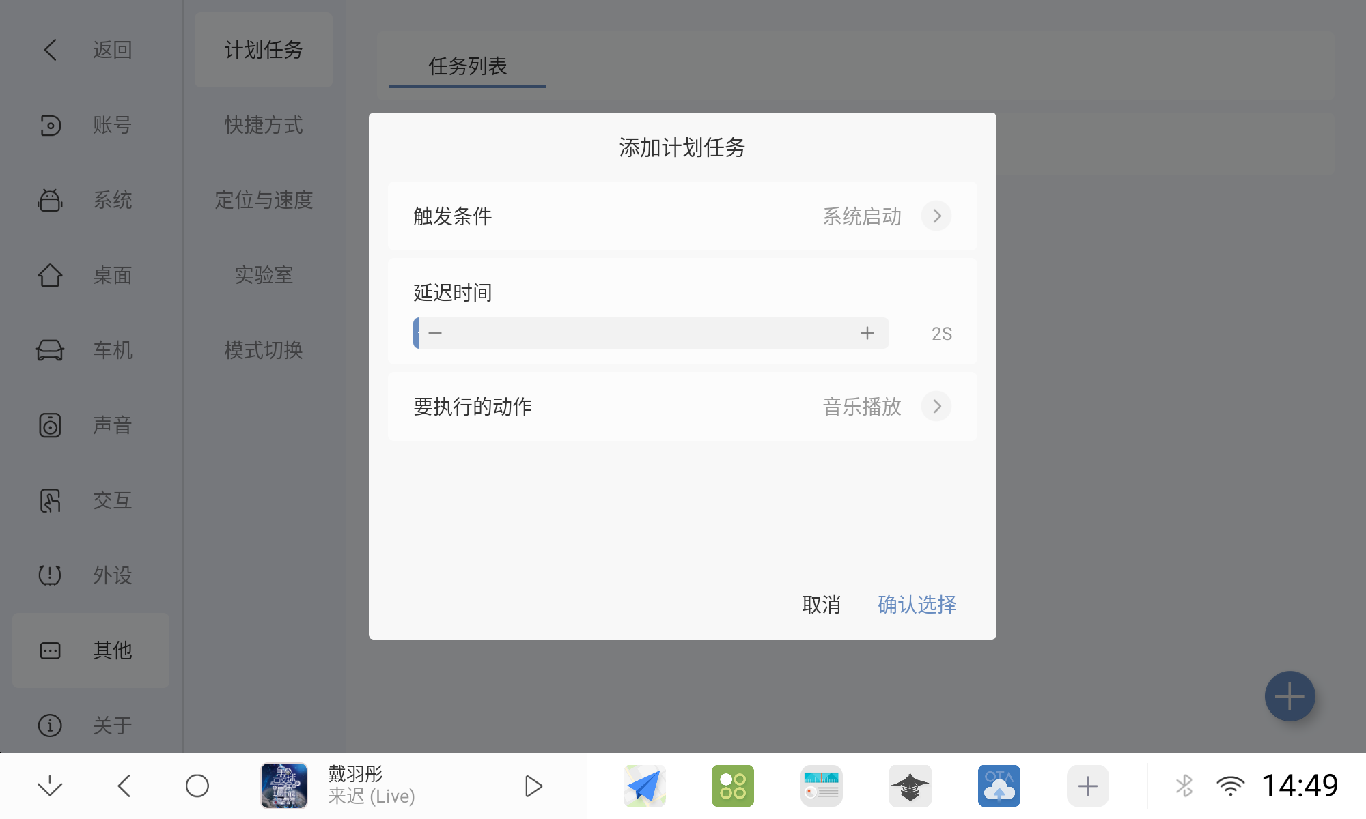Open the green app launcher in taskbar
This screenshot has width=1366, height=819.
732,786
